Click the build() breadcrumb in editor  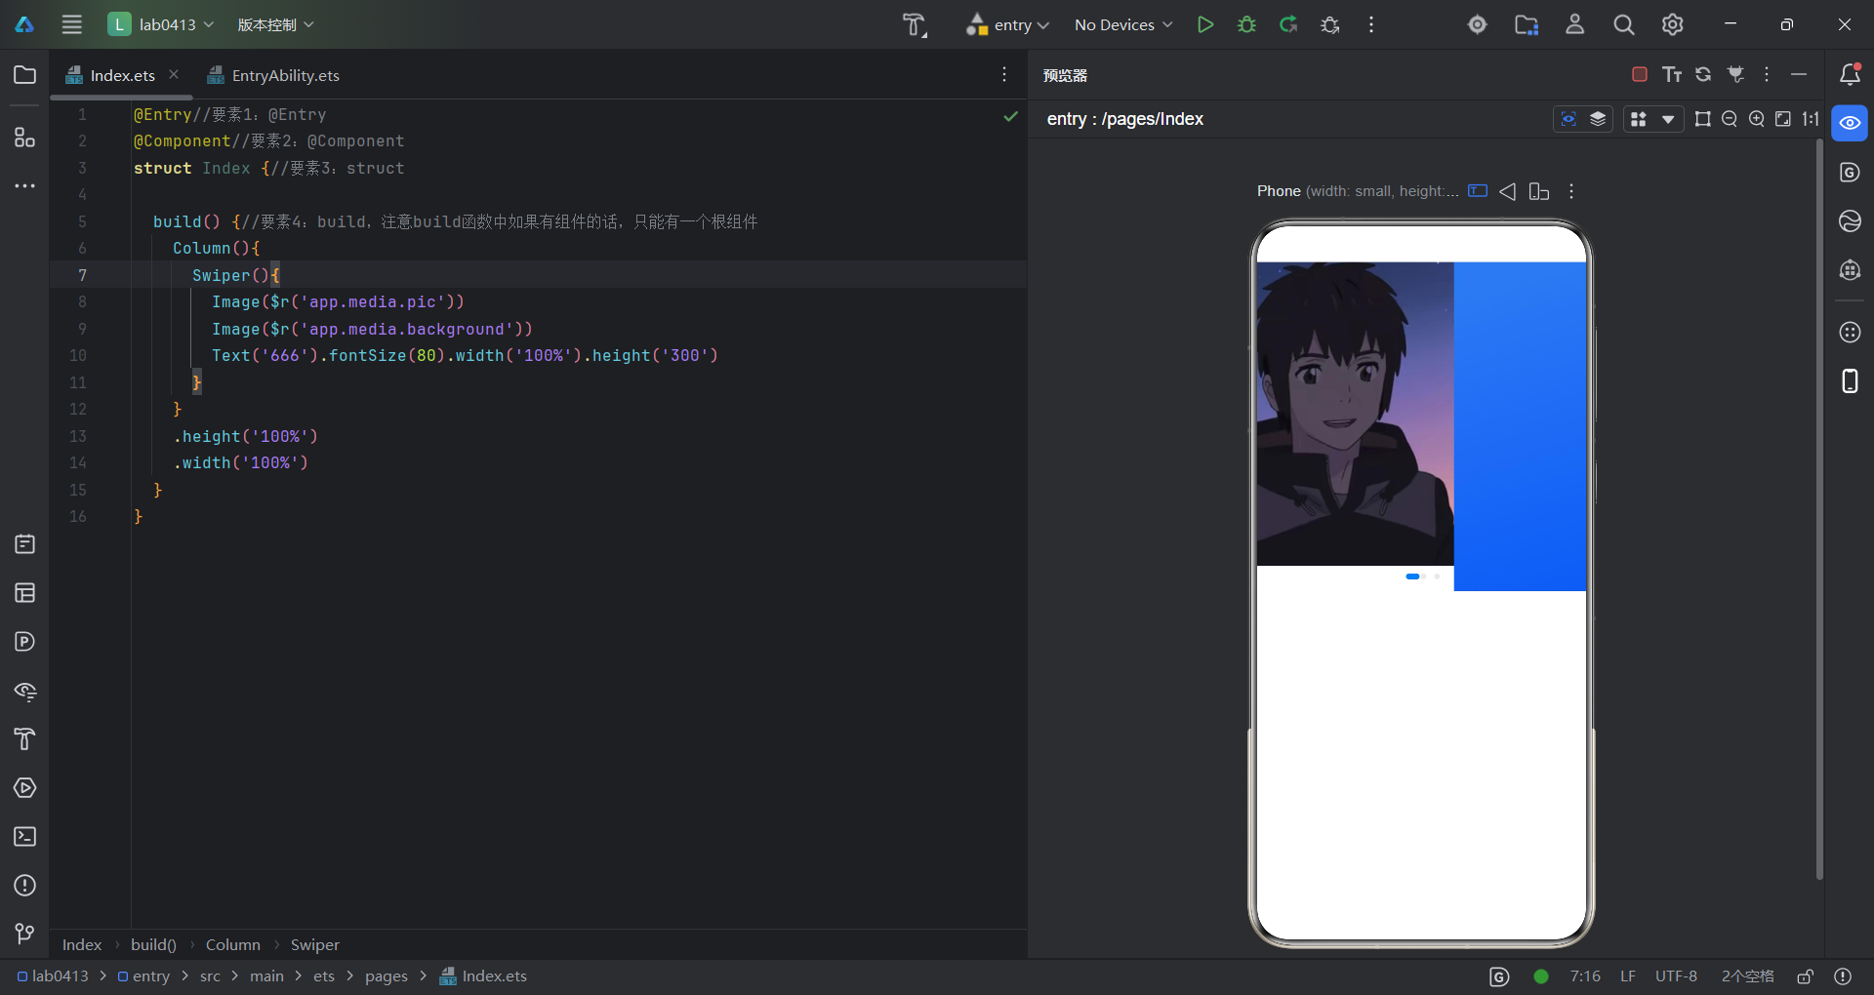pyautogui.click(x=153, y=944)
